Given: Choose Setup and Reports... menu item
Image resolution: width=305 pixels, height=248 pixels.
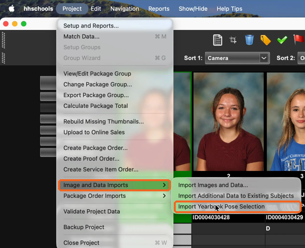Looking at the screenshot, I should click(x=115, y=26).
